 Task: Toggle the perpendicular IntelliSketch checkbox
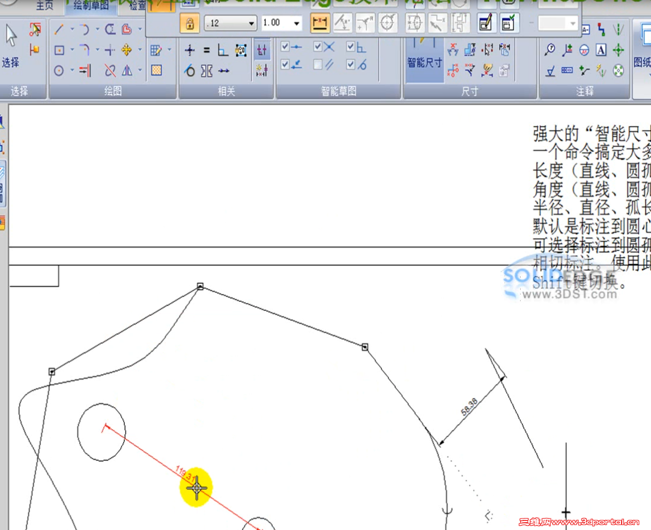pyautogui.click(x=350, y=46)
